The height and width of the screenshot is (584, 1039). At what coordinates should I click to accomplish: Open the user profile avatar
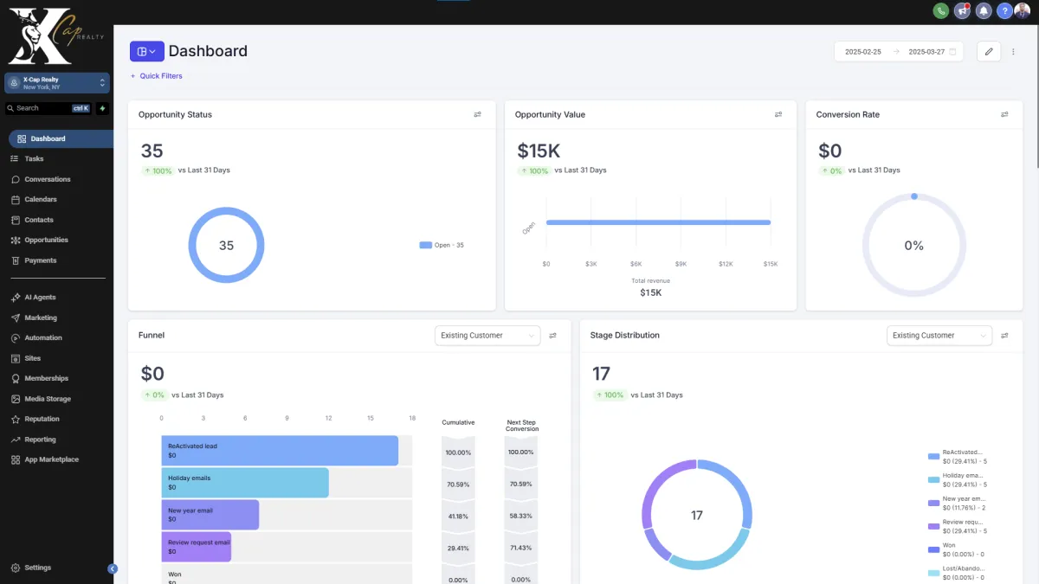(1023, 10)
